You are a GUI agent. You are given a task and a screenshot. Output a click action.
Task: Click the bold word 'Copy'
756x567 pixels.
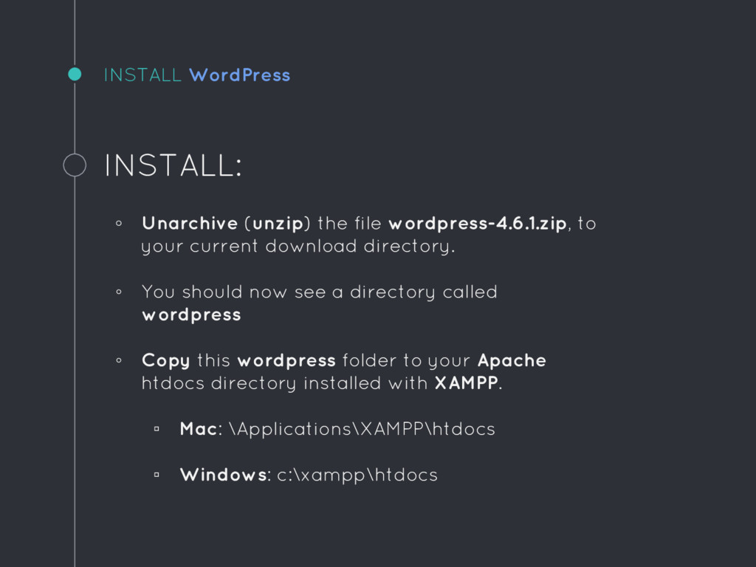click(166, 360)
